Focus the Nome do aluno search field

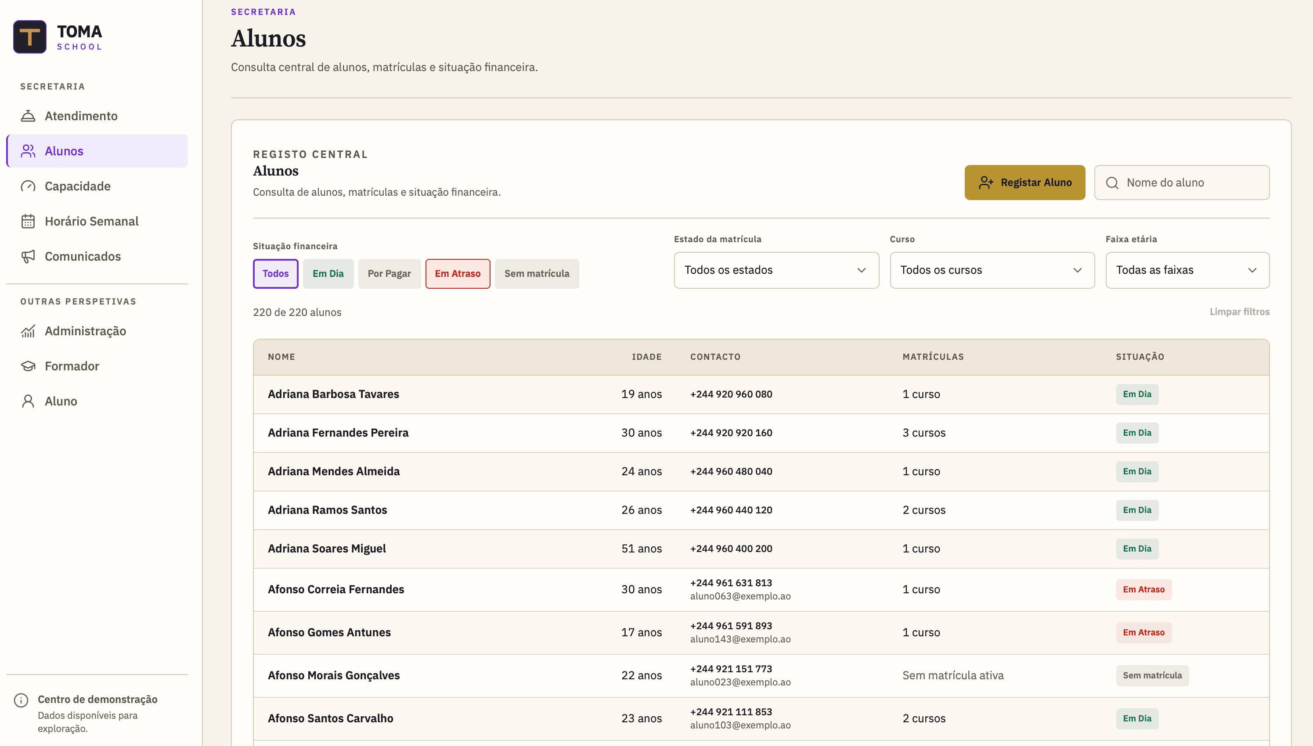coord(1182,183)
